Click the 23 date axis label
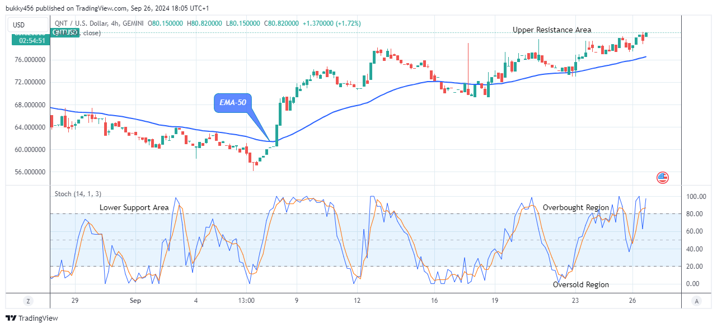This screenshot has width=717, height=328. pyautogui.click(x=575, y=301)
